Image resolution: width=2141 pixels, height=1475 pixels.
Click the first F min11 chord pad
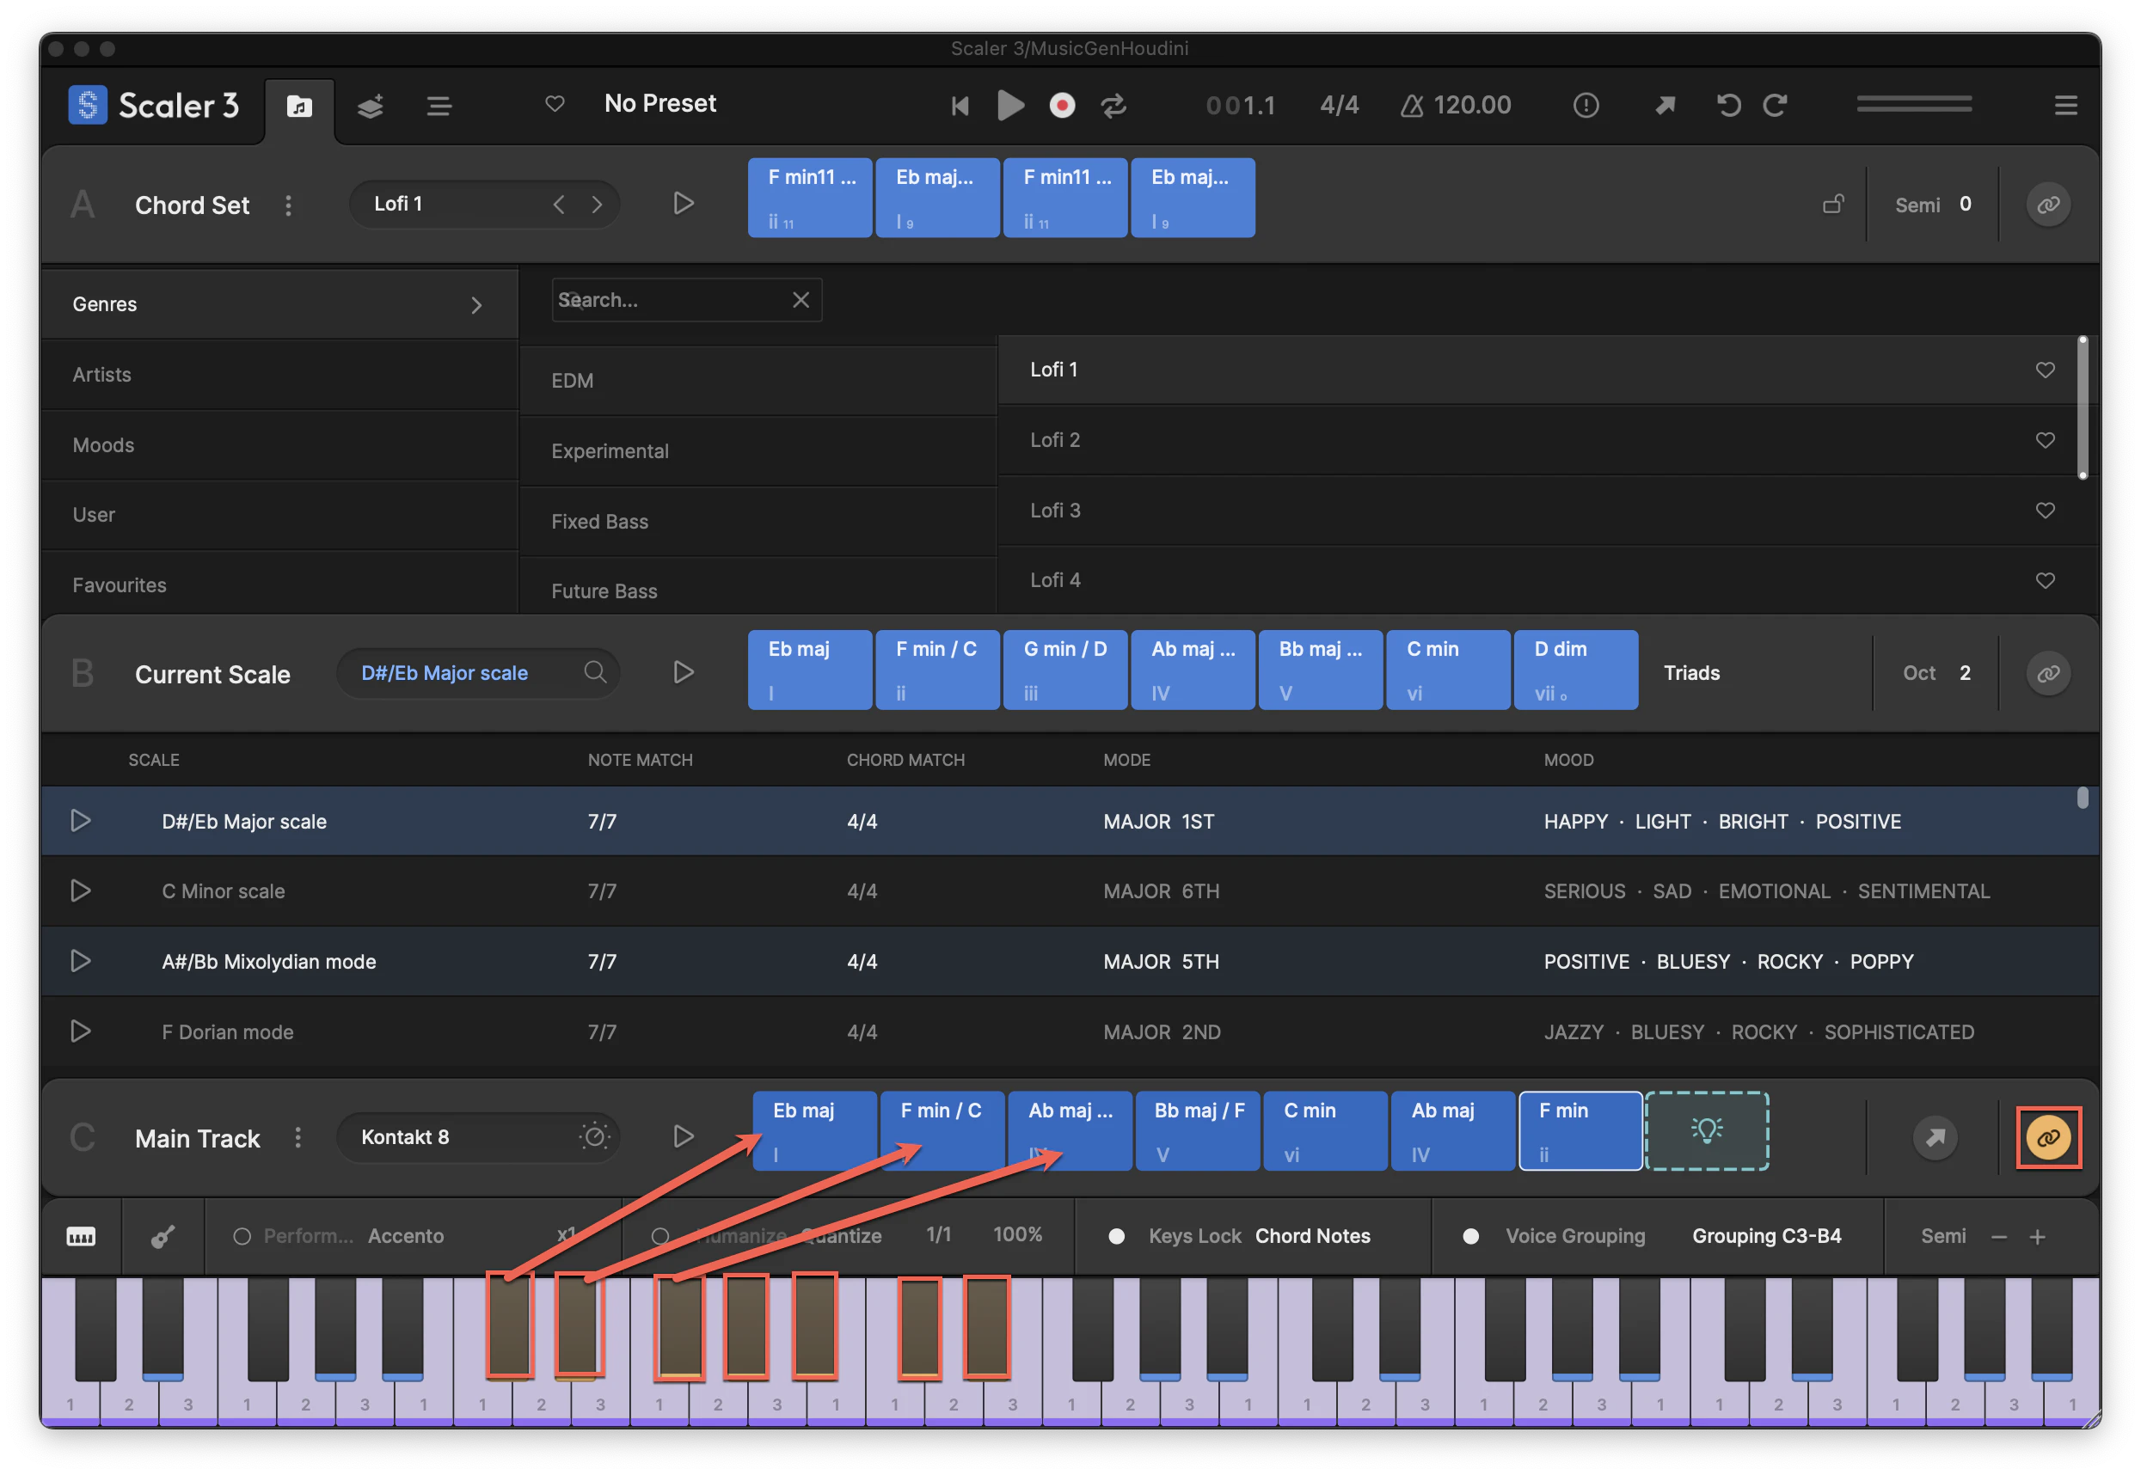coord(810,198)
